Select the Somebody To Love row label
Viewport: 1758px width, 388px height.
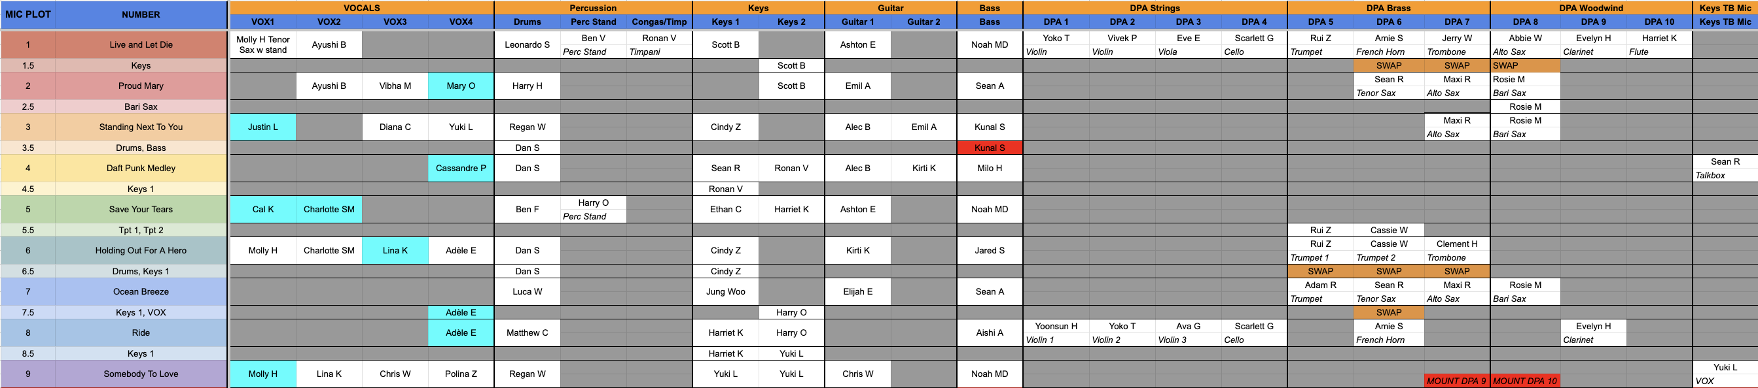[141, 374]
